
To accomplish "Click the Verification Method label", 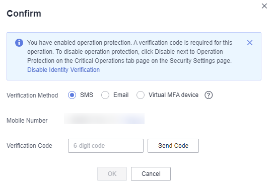I will [x=32, y=96].
